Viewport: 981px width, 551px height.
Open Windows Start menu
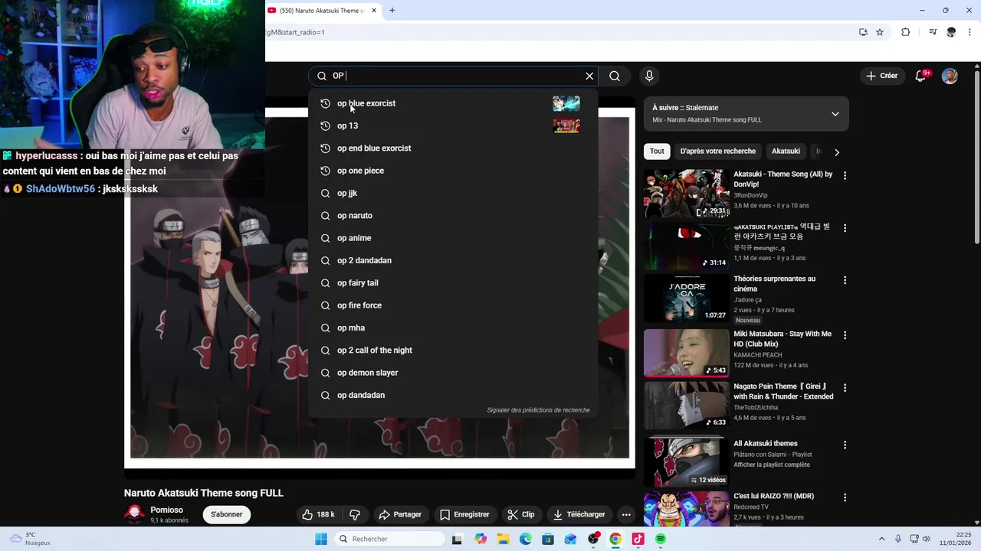click(x=321, y=539)
